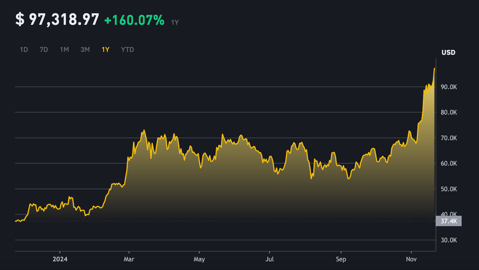
Task: Select the gray 37.4K price tag
Action: click(x=449, y=221)
